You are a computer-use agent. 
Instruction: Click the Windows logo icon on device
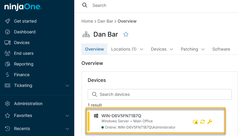point(96,116)
